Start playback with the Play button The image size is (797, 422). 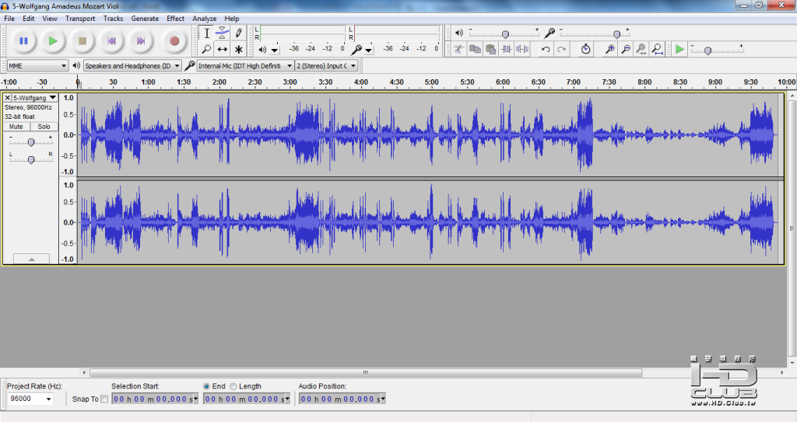coord(53,41)
